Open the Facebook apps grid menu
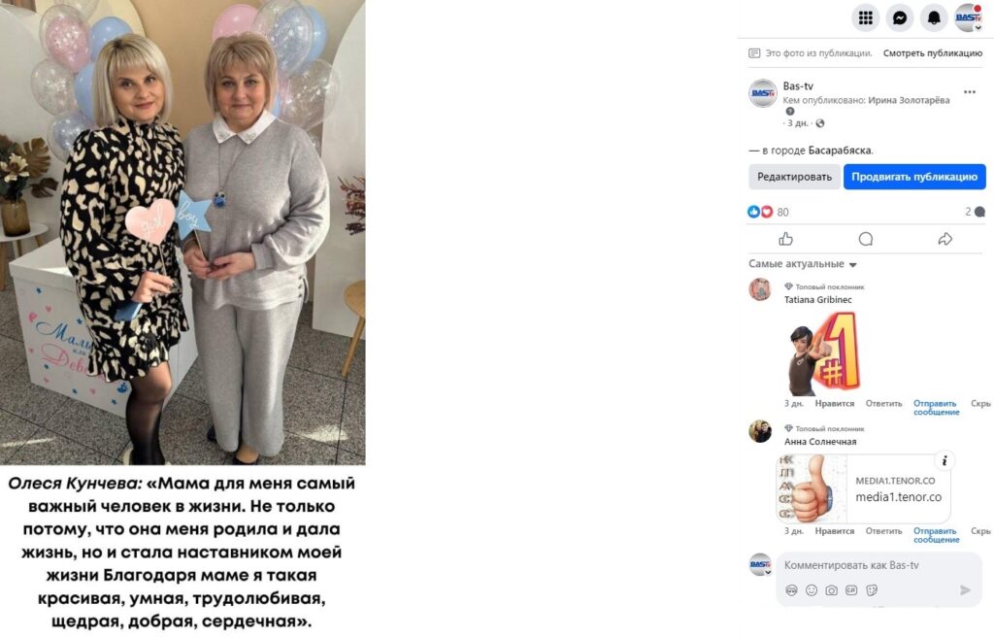This screenshot has width=994, height=638. point(865,17)
